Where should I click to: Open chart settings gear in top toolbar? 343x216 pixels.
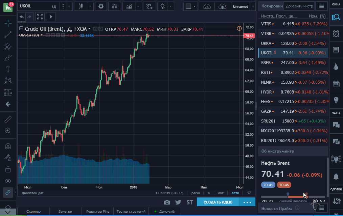tap(101, 6)
